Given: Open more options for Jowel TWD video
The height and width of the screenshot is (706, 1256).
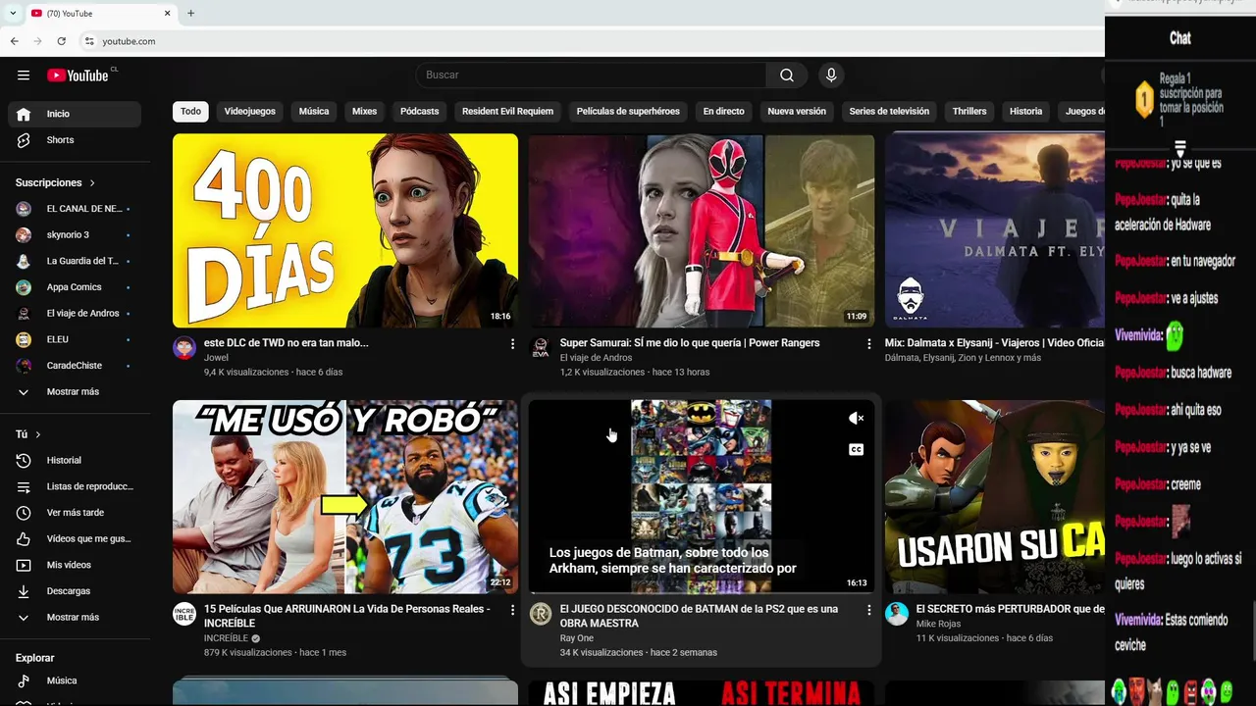Looking at the screenshot, I should coord(512,344).
